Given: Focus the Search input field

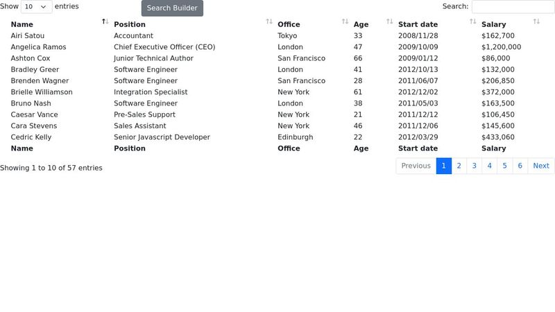Looking at the screenshot, I should pyautogui.click(x=513, y=6).
